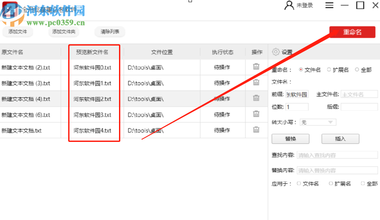Screen dimensions: 380x220
Task: Click the 添加文件 button
Action: (x=17, y=32)
